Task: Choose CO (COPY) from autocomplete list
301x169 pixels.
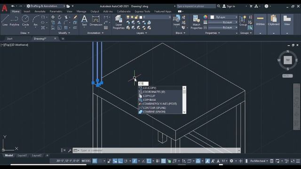Action: 160,88
